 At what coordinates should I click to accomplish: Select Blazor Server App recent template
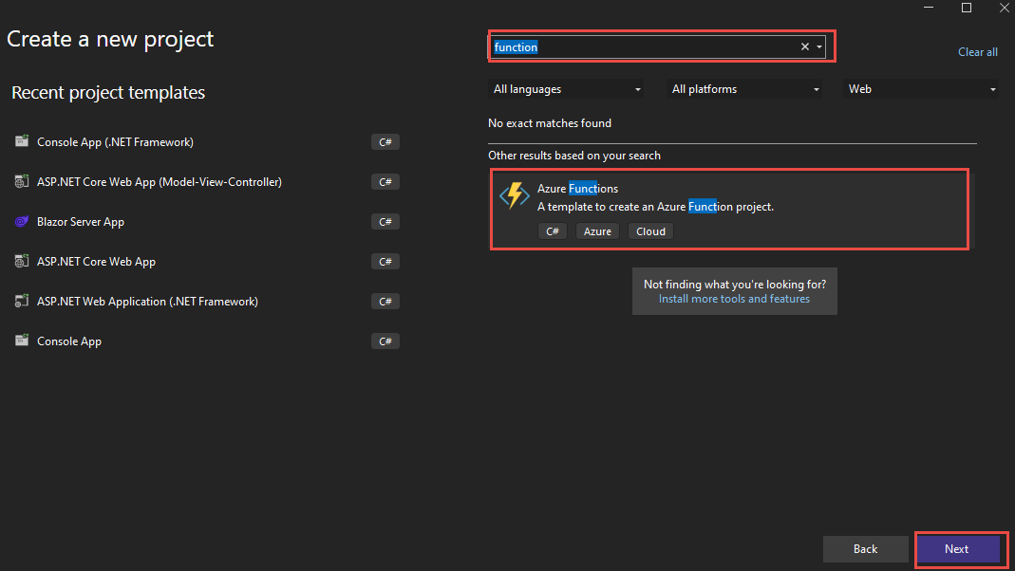(x=206, y=221)
